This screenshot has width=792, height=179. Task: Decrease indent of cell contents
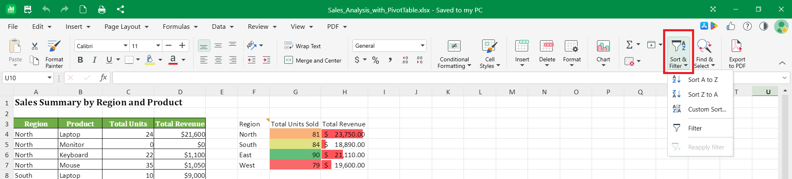[x=252, y=60]
